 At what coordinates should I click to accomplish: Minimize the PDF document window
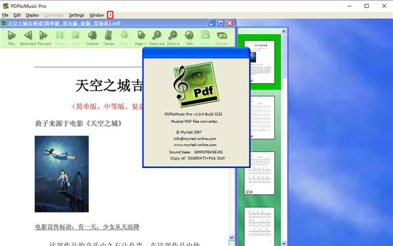pos(212,24)
